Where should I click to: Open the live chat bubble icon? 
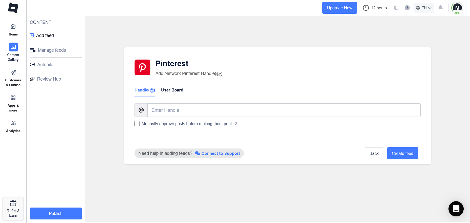[456, 209]
